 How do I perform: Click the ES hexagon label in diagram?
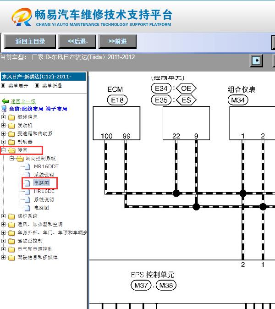tap(186, 100)
